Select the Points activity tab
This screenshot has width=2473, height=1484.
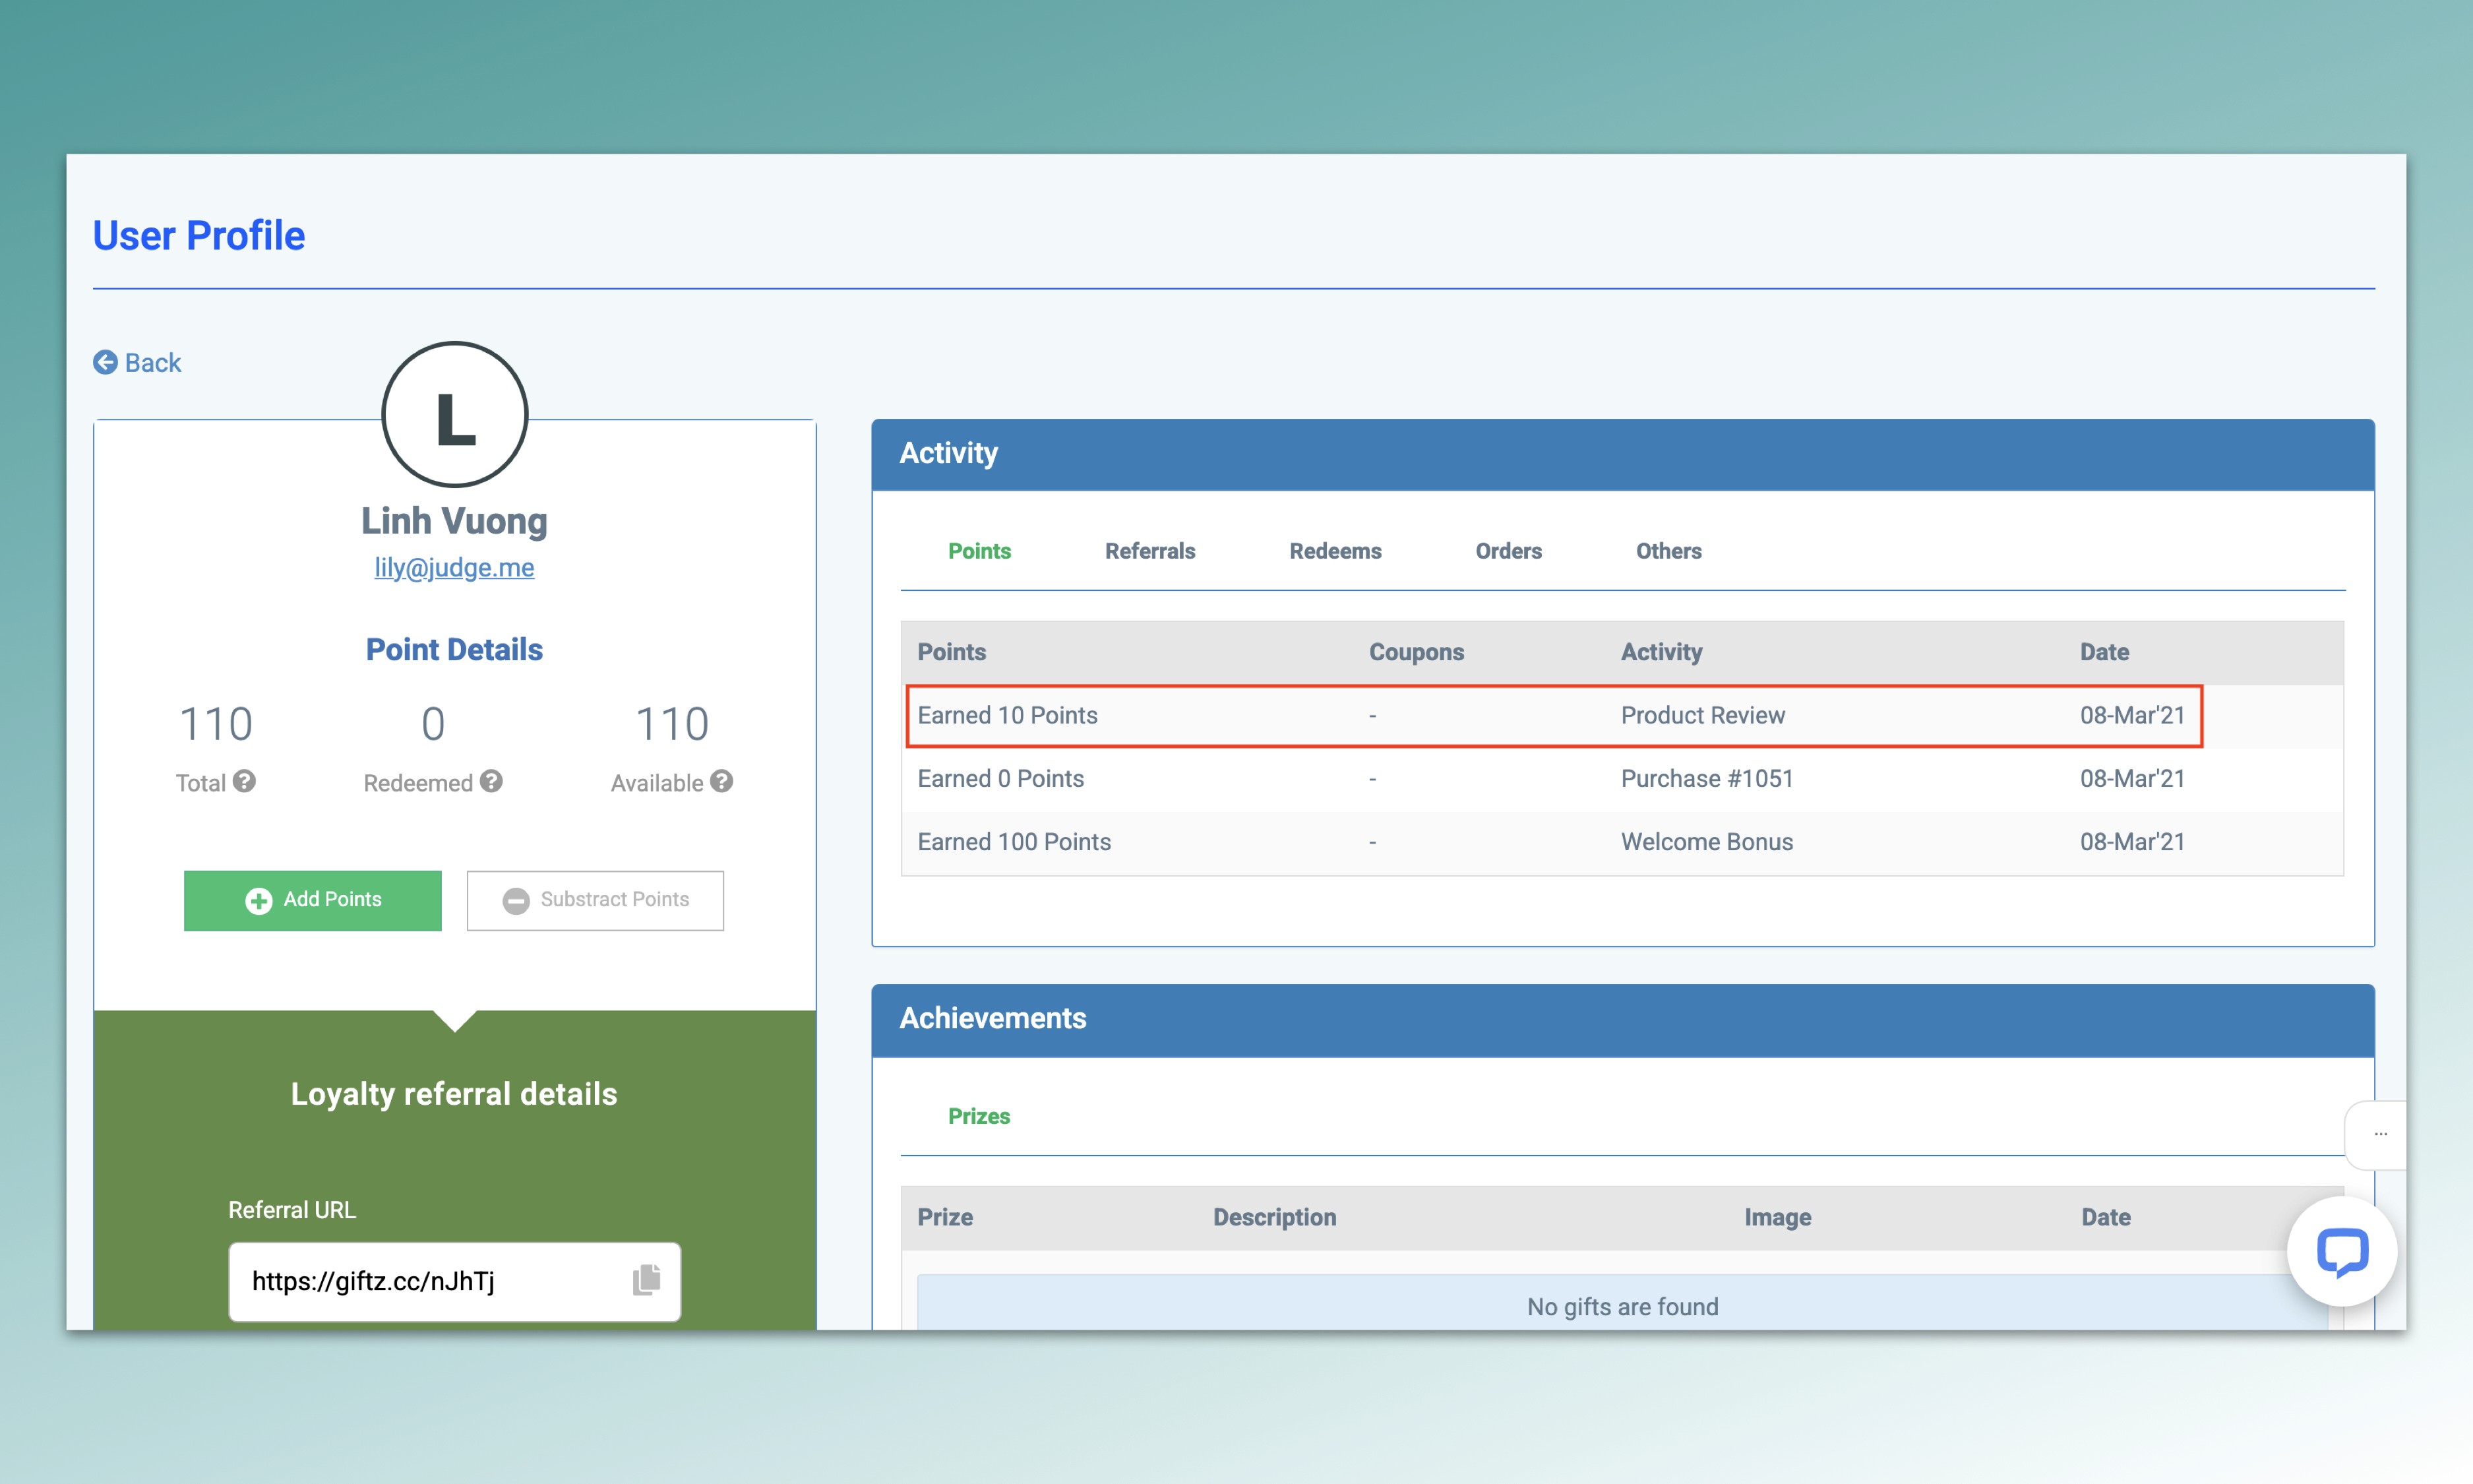pyautogui.click(x=979, y=551)
